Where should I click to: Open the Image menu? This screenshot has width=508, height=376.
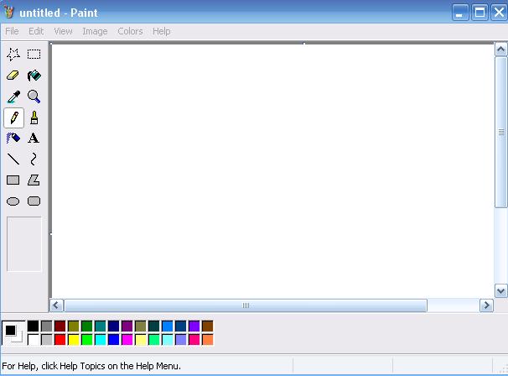tap(95, 31)
